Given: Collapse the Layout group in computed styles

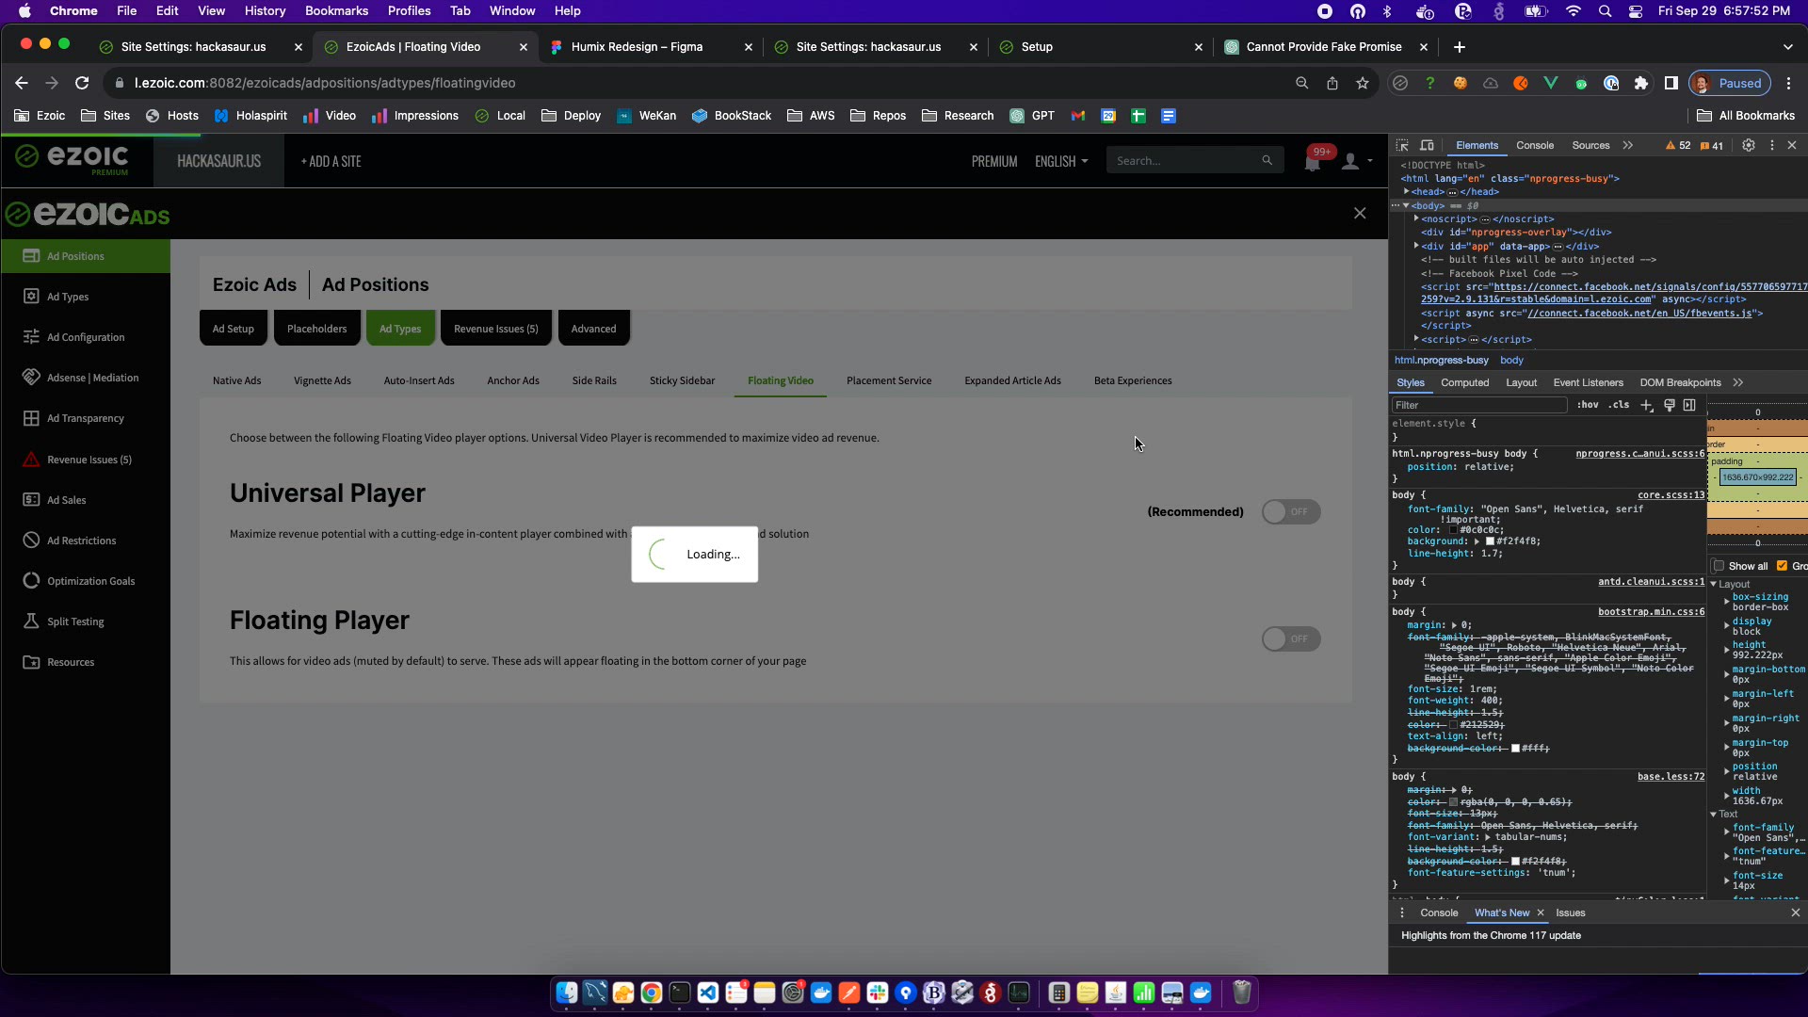Looking at the screenshot, I should tap(1714, 584).
